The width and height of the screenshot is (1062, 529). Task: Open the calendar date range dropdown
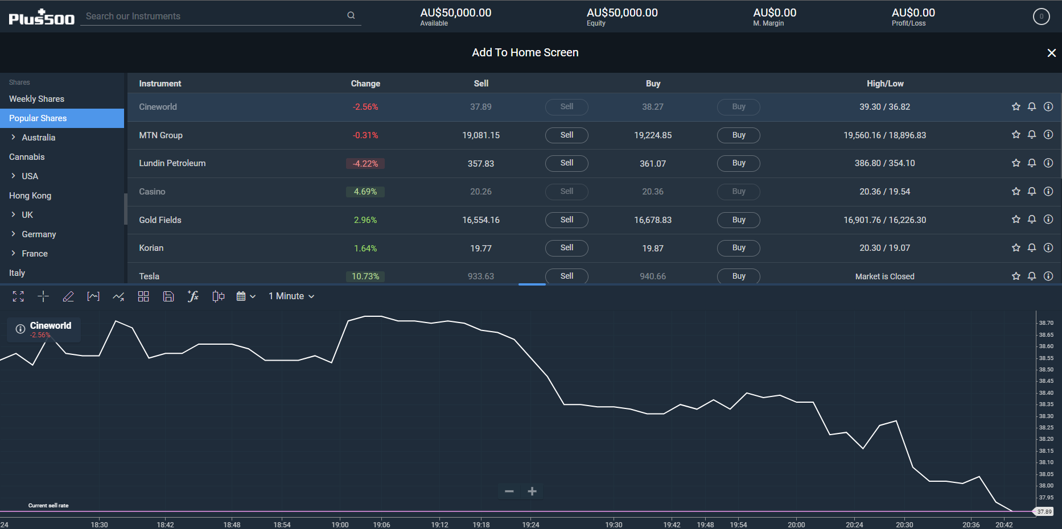click(246, 296)
